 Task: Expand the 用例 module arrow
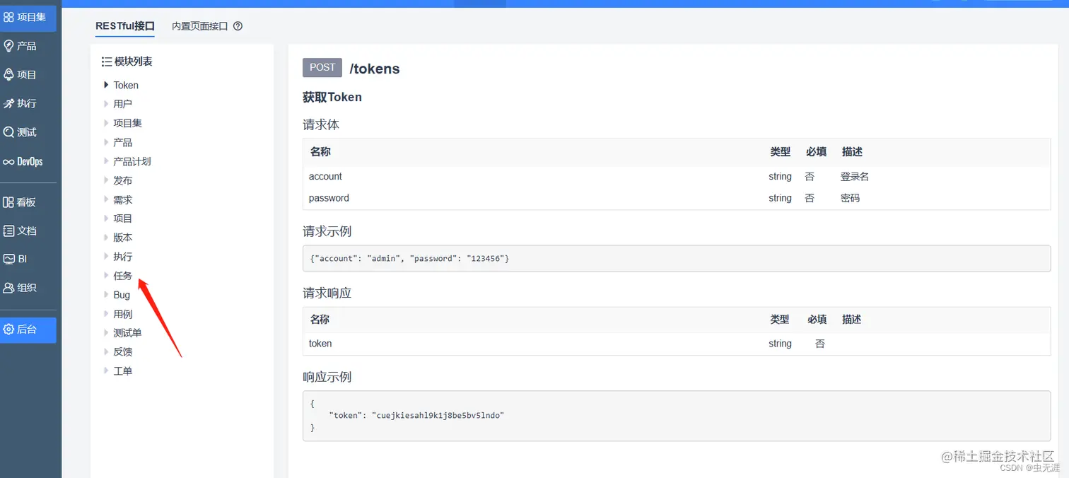106,314
